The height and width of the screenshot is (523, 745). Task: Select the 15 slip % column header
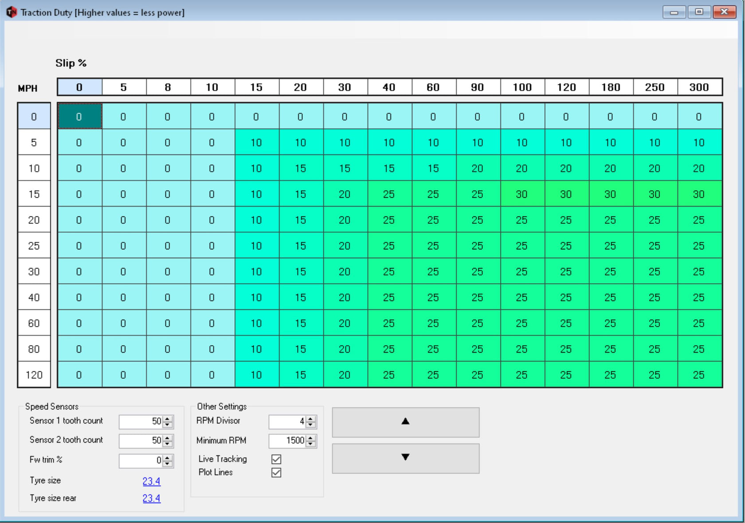coord(256,87)
